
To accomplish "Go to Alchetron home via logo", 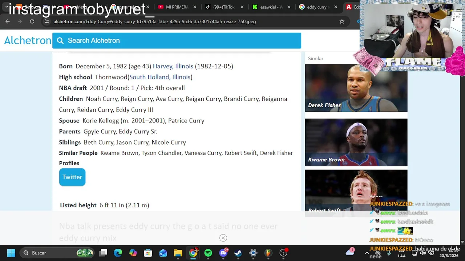I will coord(28,41).
